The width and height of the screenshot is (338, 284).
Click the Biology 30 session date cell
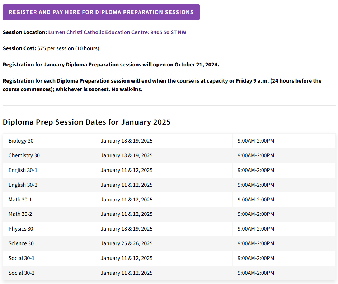click(127, 141)
